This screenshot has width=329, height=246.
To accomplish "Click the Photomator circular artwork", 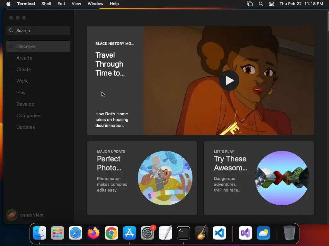I will (x=165, y=178).
